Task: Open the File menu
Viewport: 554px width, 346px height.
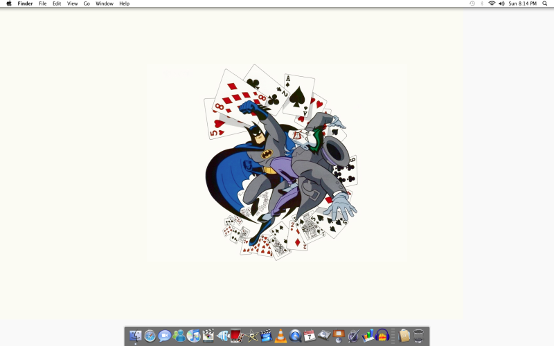Action: [x=43, y=3]
